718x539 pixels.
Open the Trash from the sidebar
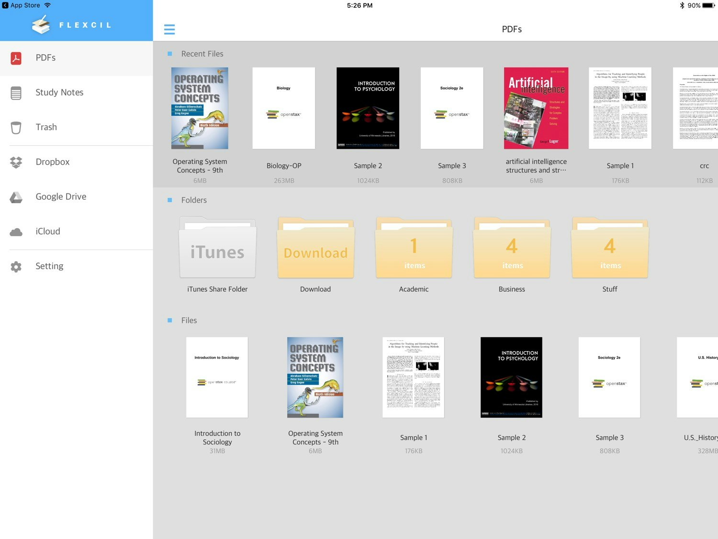(46, 127)
